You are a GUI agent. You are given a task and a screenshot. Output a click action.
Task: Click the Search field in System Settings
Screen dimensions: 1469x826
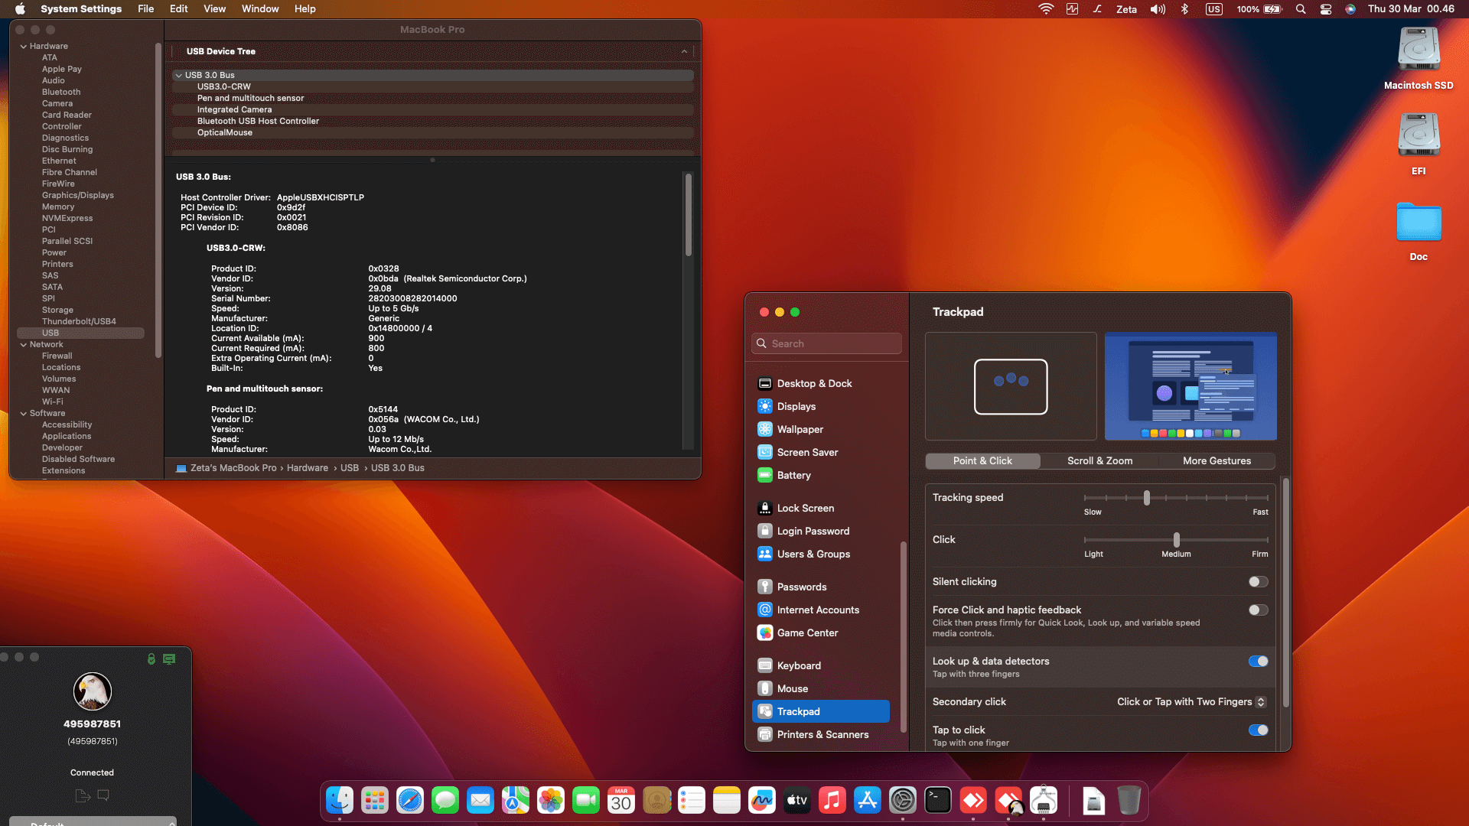[826, 343]
